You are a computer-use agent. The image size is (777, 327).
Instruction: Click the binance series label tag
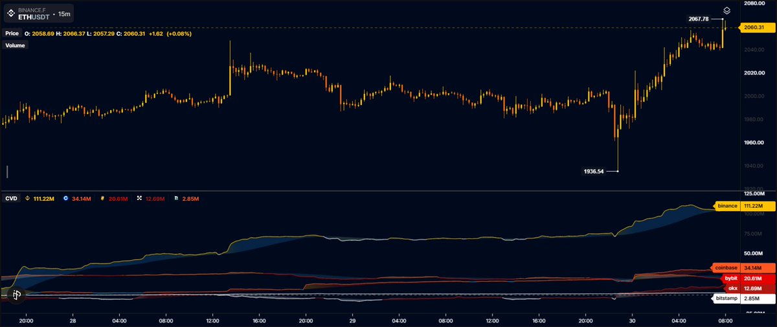(727, 206)
